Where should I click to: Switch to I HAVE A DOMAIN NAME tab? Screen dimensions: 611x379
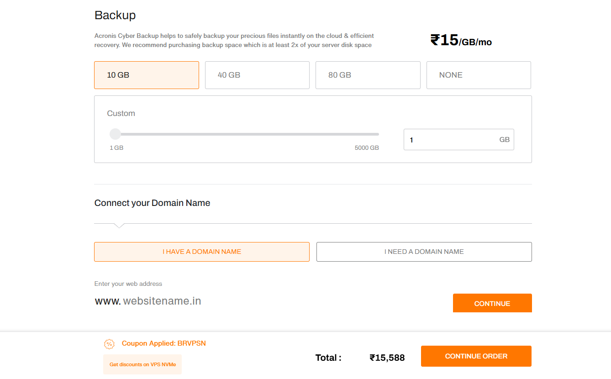point(202,252)
